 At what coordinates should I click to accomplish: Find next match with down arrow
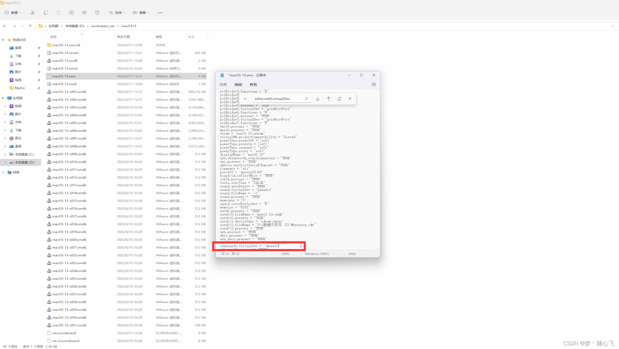pos(318,98)
